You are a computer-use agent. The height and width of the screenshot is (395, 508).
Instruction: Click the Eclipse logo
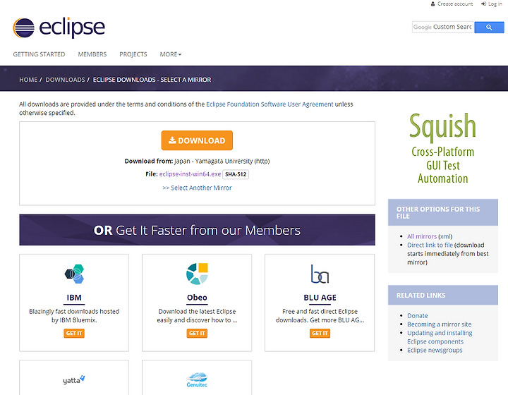pos(59,28)
